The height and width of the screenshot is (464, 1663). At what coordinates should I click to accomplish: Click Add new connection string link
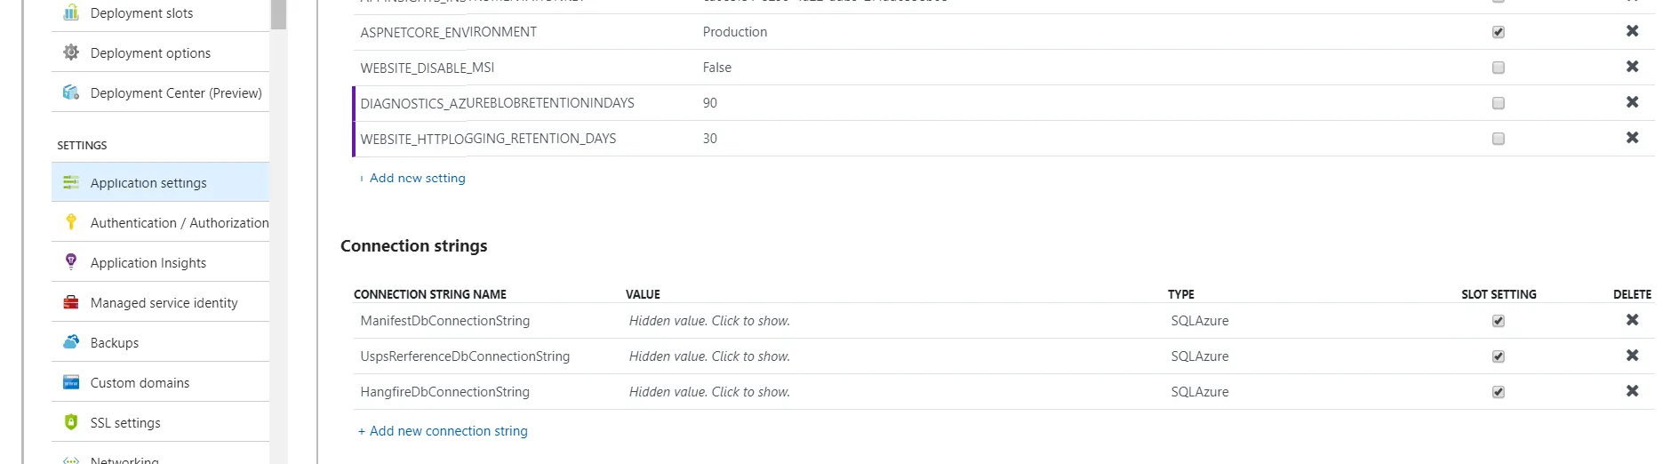pos(448,431)
